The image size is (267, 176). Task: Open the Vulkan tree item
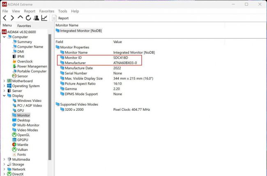tap(20, 150)
